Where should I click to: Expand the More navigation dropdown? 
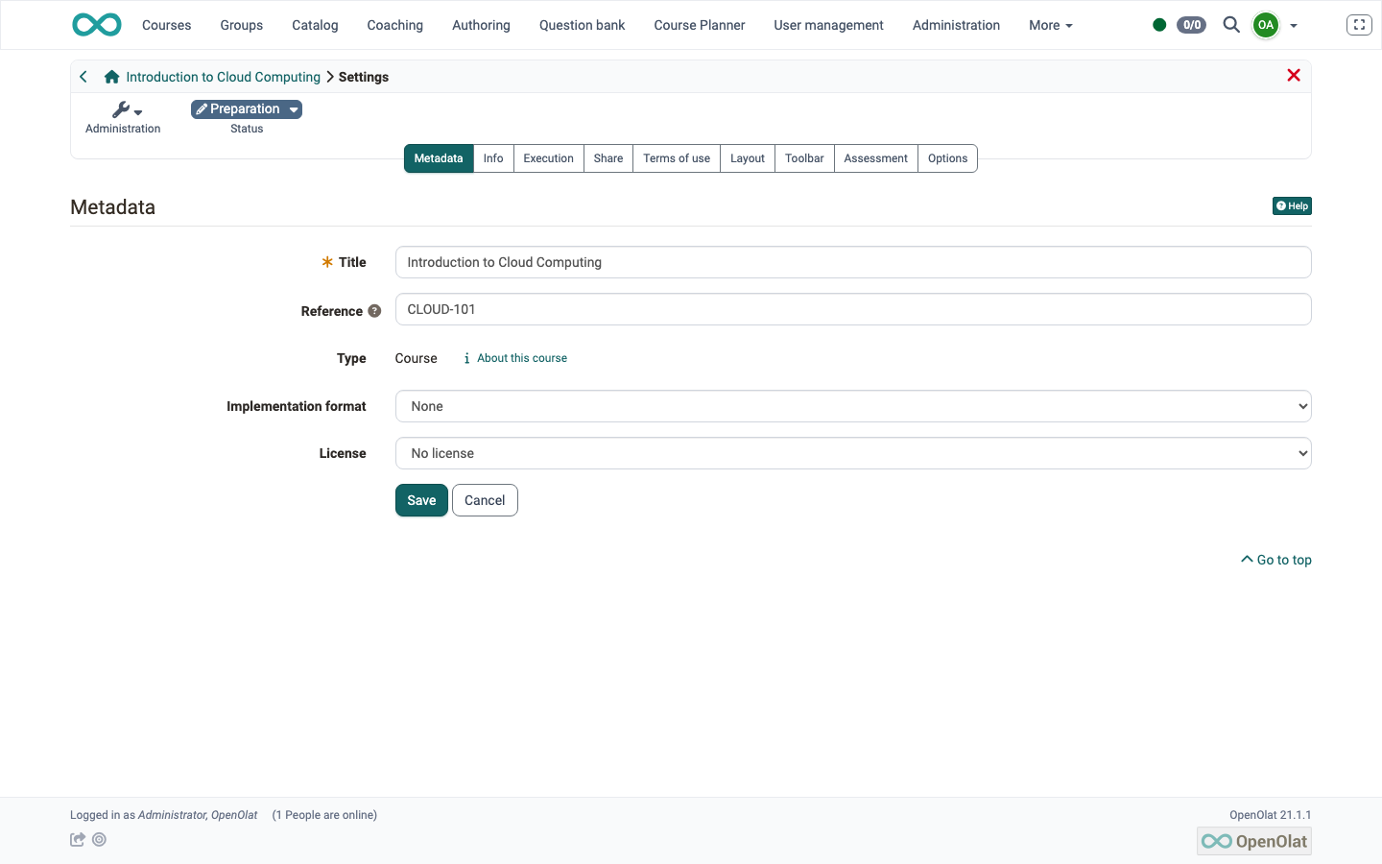[x=1051, y=25]
